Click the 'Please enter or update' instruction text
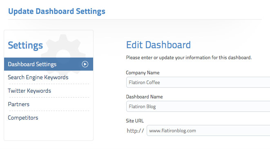 point(189,58)
